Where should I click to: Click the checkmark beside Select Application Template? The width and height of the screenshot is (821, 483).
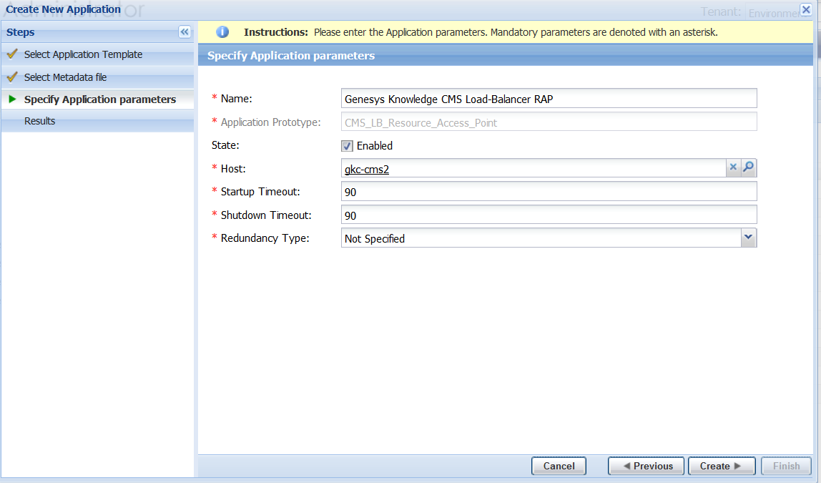click(x=11, y=54)
